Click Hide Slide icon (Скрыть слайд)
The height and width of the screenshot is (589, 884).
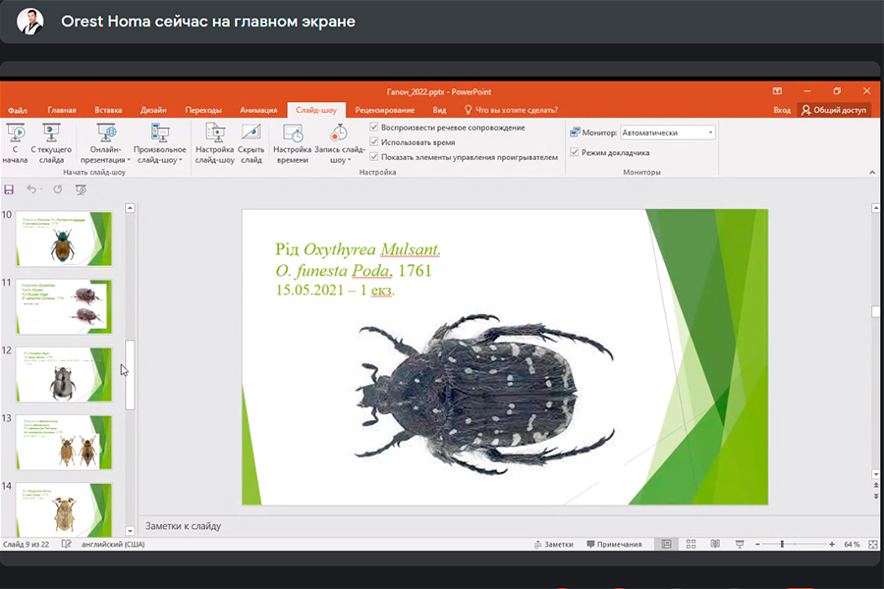tap(250, 134)
